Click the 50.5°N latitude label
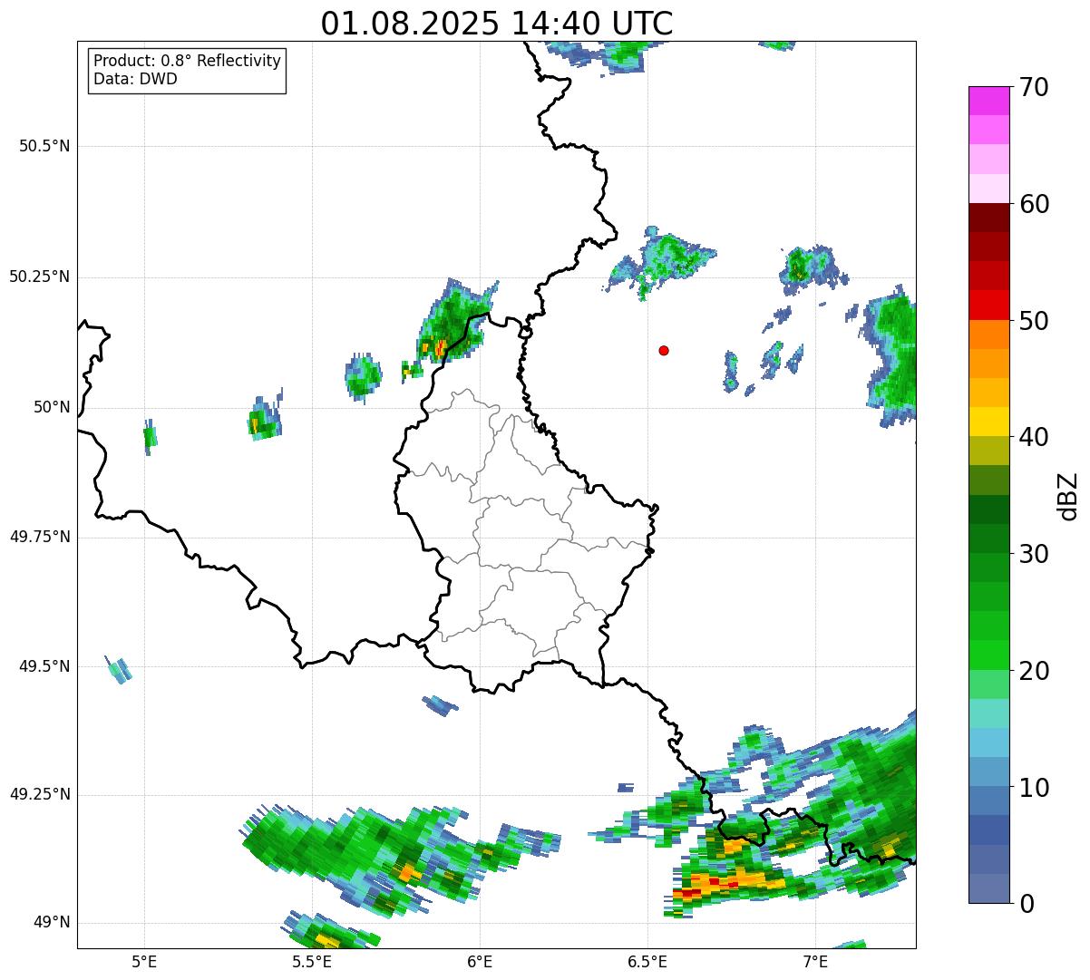Image resolution: width=1090 pixels, height=980 pixels. pyautogui.click(x=44, y=146)
